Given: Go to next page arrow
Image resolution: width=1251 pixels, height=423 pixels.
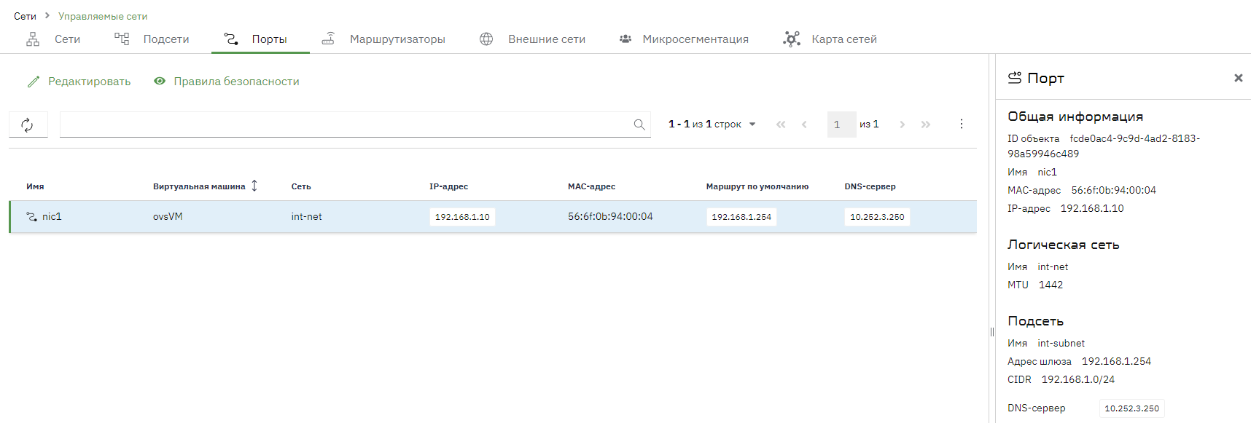Looking at the screenshot, I should click(902, 124).
